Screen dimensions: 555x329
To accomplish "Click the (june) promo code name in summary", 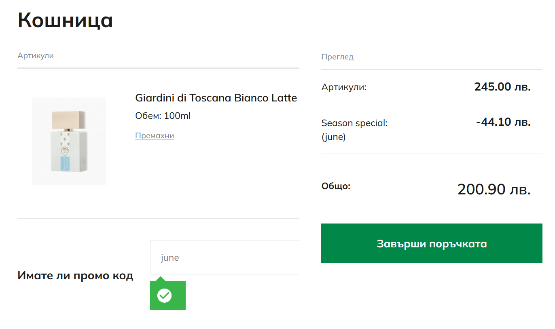I will (x=333, y=137).
